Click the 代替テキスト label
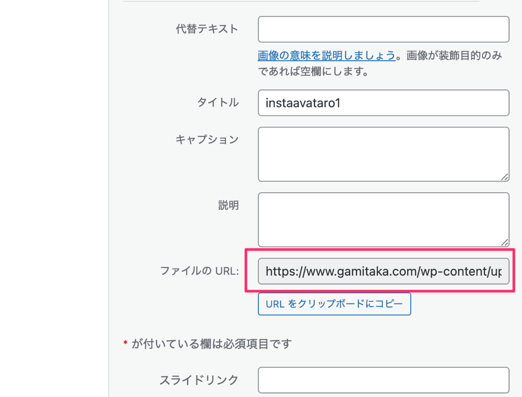Viewport: 522px width, 397px height. tap(207, 29)
